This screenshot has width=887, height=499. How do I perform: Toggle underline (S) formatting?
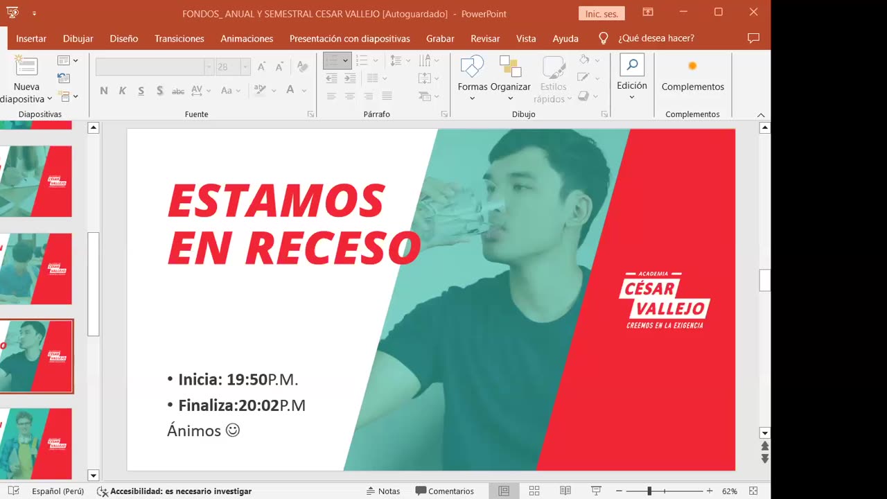[x=141, y=90]
